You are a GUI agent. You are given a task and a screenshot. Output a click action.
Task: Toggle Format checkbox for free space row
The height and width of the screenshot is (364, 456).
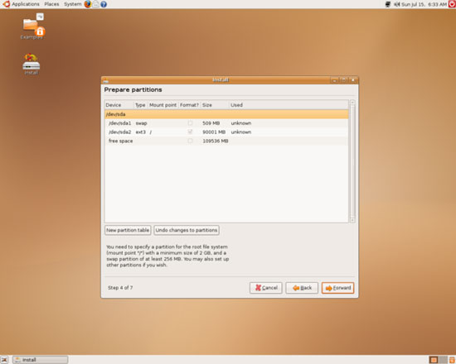pos(190,141)
